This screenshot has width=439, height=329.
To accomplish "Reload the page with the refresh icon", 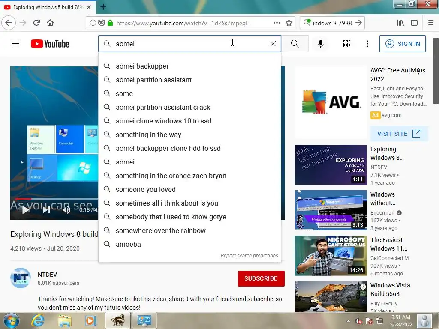I will click(36, 23).
